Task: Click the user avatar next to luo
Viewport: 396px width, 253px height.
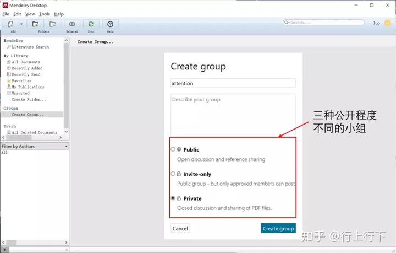Action: click(x=387, y=23)
